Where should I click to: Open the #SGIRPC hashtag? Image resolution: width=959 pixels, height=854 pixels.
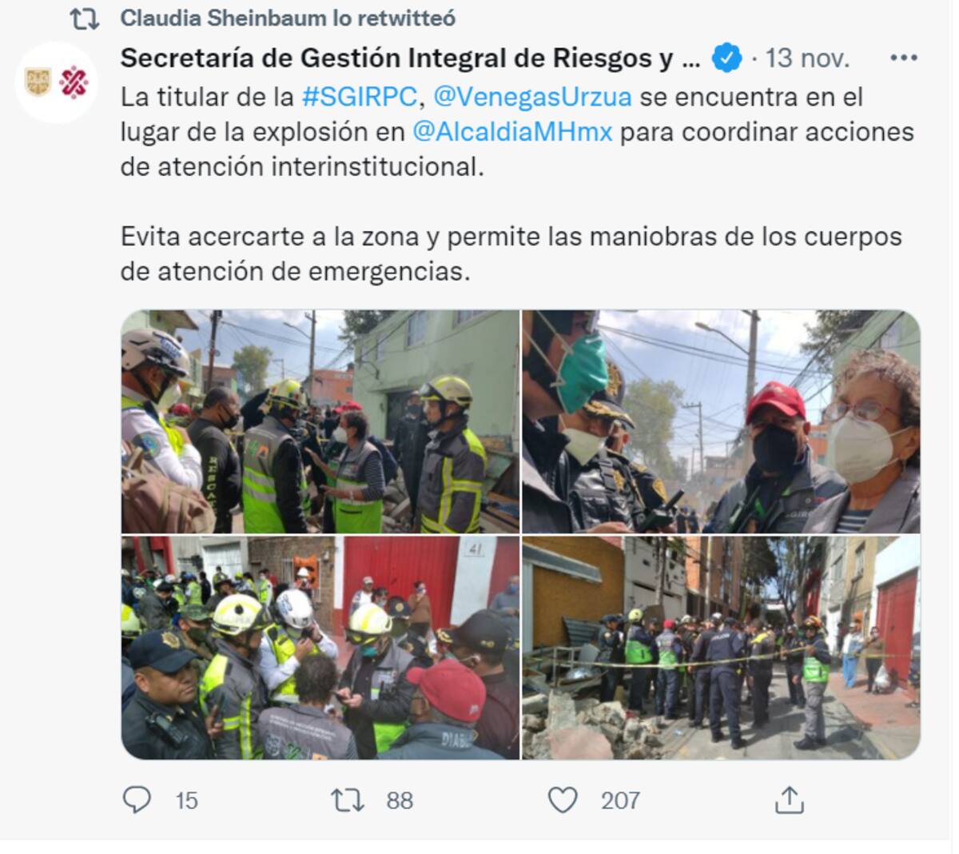click(x=360, y=97)
